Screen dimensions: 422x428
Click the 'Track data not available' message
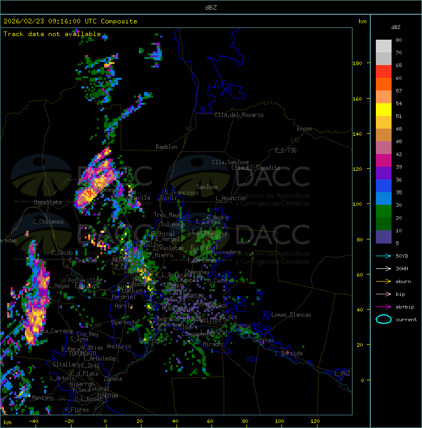click(x=52, y=34)
